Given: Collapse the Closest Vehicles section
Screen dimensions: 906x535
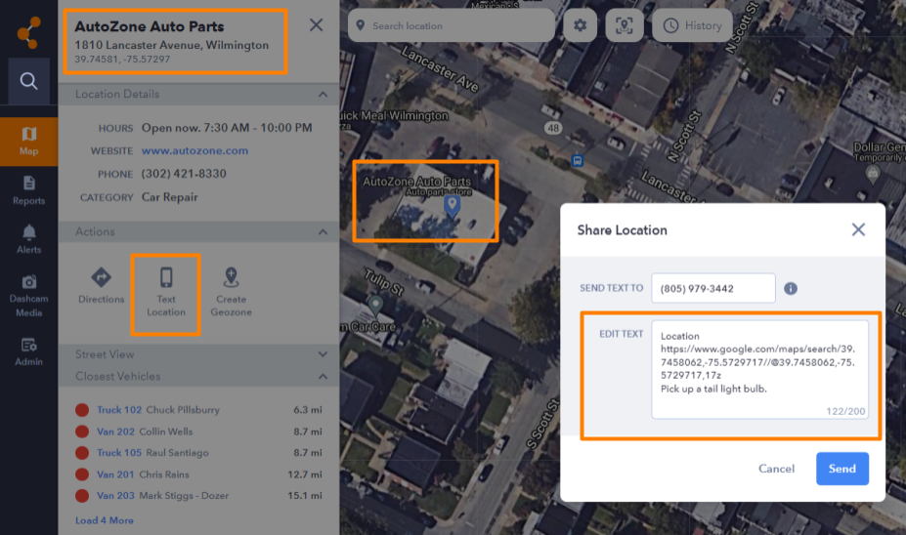Looking at the screenshot, I should (323, 376).
